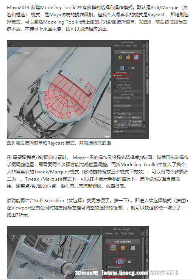Select edge selection icon in figure 6 toolkit
Image resolution: width=193 pixels, height=280 pixels.
coord(128,57)
